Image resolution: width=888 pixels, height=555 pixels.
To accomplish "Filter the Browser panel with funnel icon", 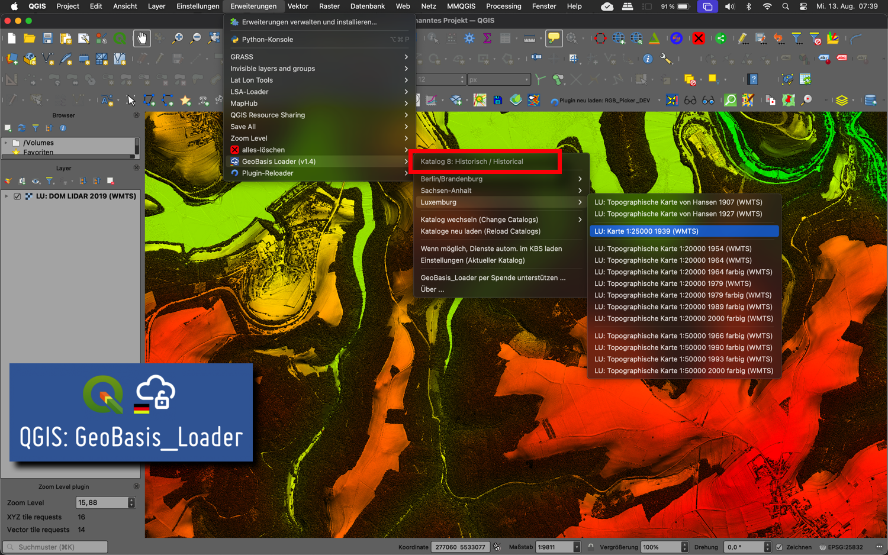I will click(x=36, y=128).
